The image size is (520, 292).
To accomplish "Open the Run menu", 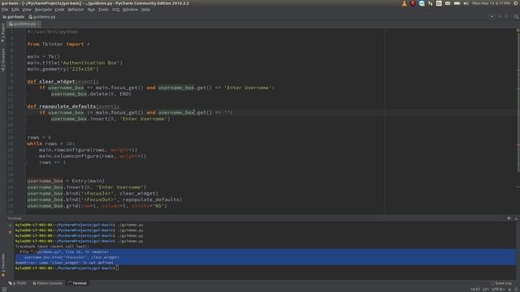I will point(91,10).
